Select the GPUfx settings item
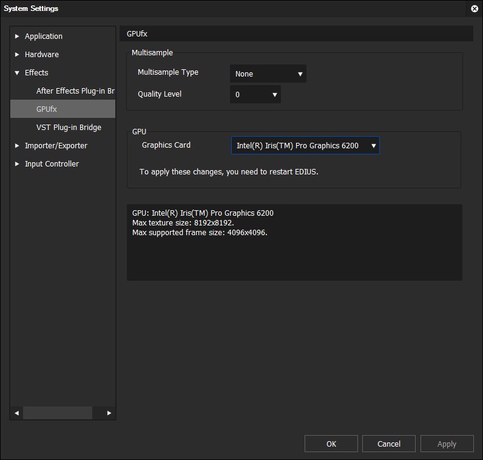 click(x=63, y=109)
